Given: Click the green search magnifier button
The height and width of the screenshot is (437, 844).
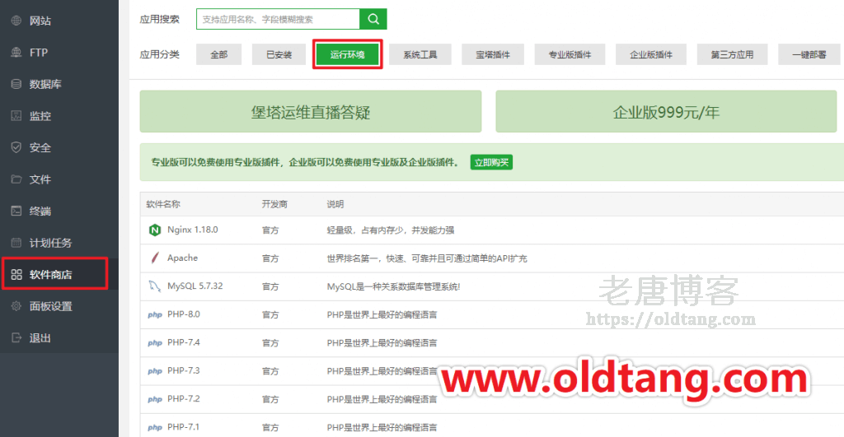Looking at the screenshot, I should click(x=373, y=19).
